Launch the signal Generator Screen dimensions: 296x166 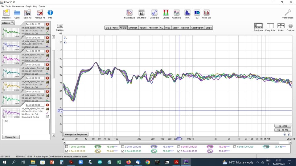tap(154, 13)
